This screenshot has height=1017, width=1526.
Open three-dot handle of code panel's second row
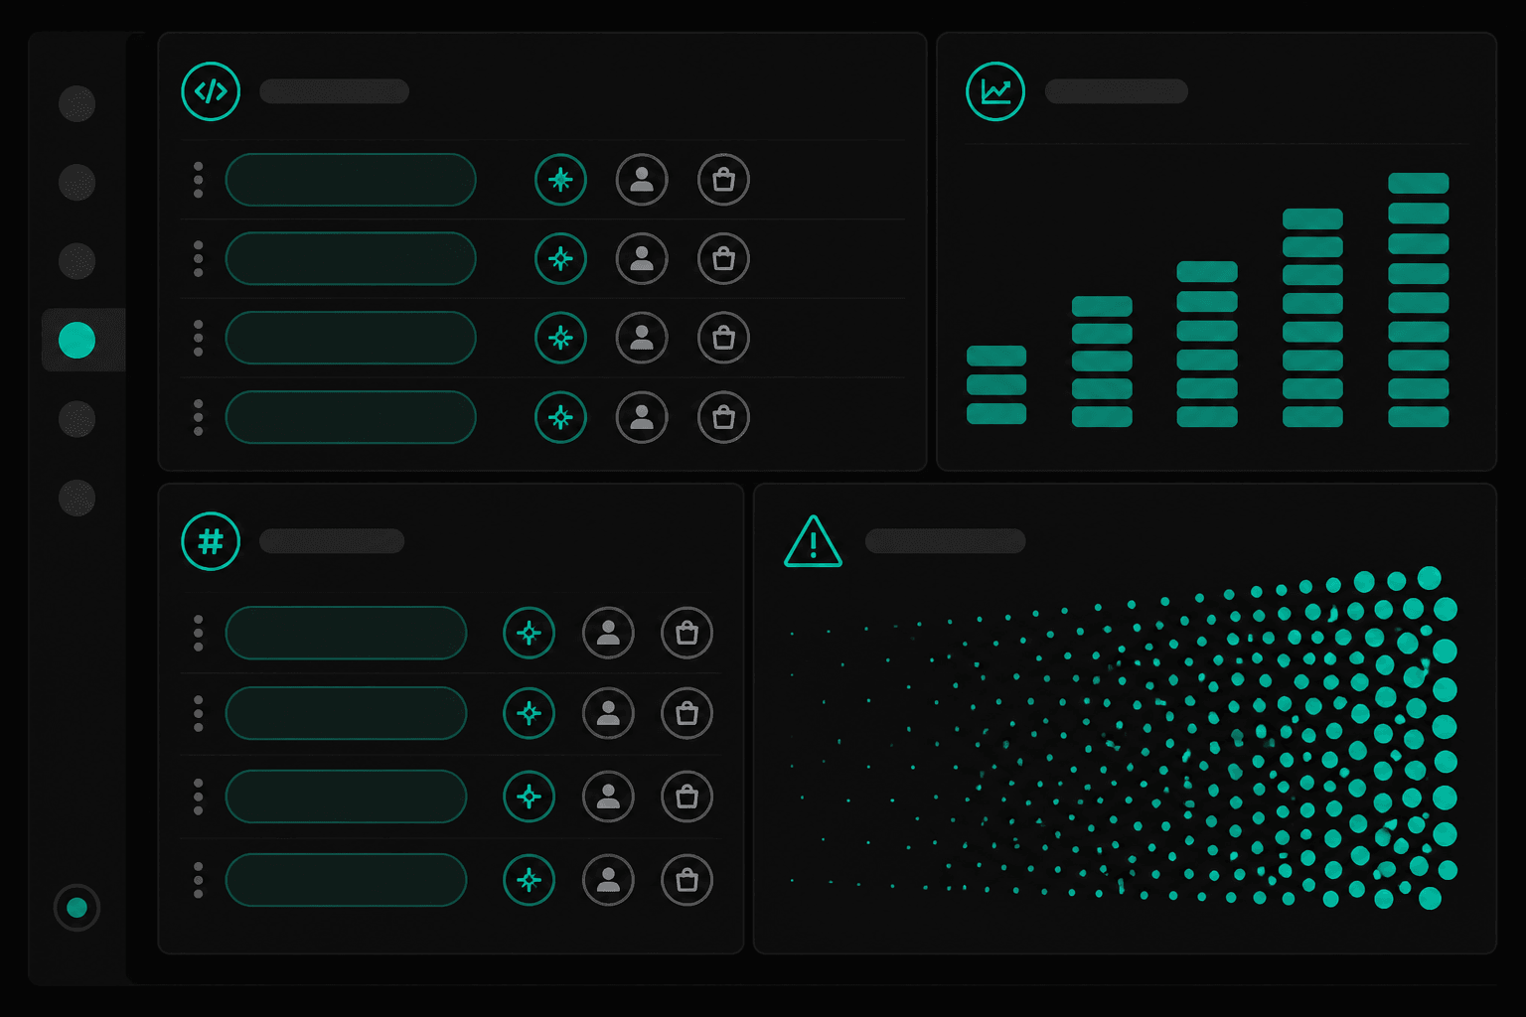click(199, 259)
